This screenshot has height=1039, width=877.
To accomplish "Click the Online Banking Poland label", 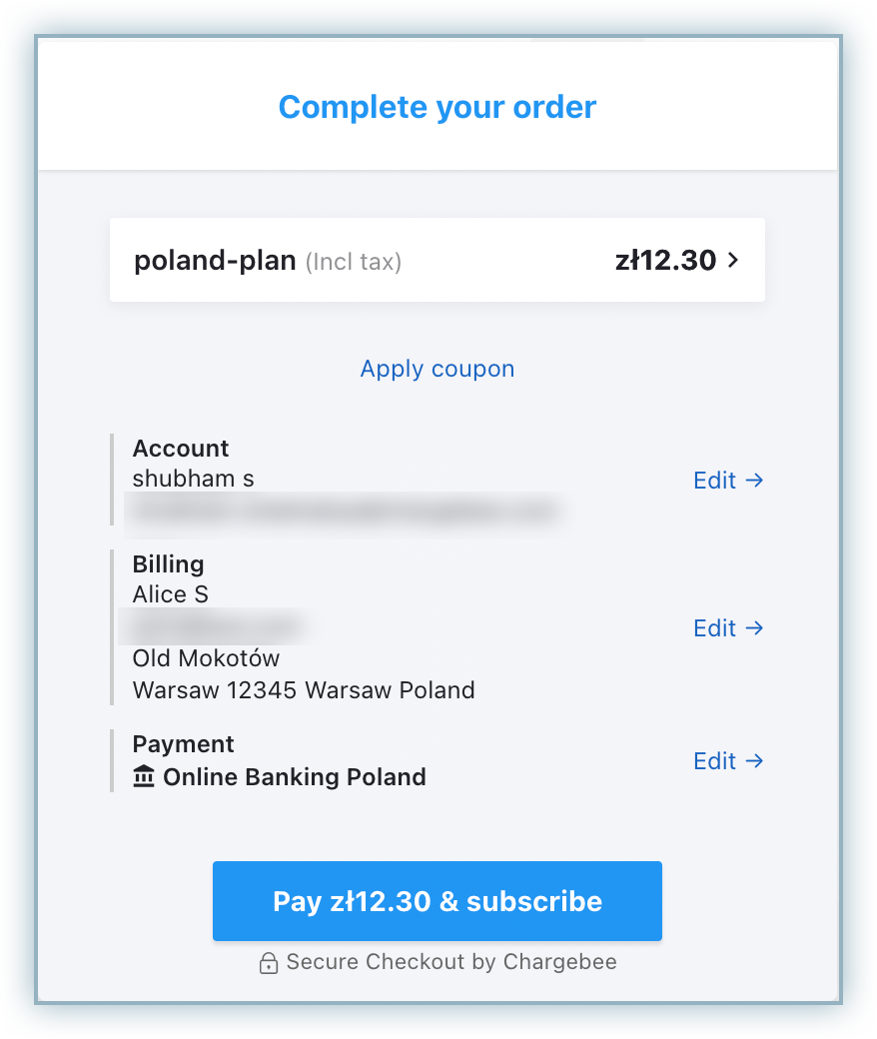I will pyautogui.click(x=295, y=777).
